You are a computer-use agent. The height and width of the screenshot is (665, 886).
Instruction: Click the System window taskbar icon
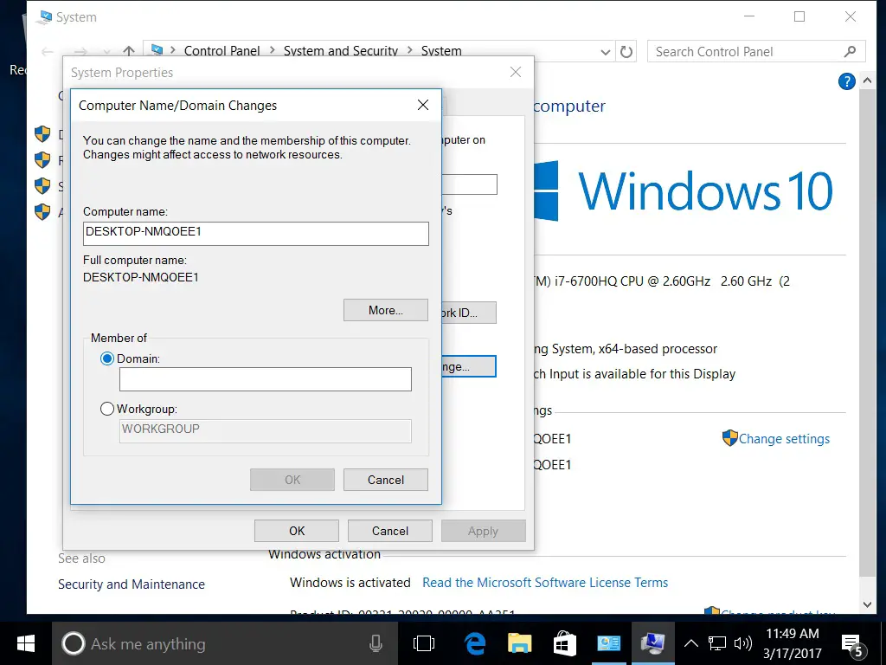coord(652,643)
